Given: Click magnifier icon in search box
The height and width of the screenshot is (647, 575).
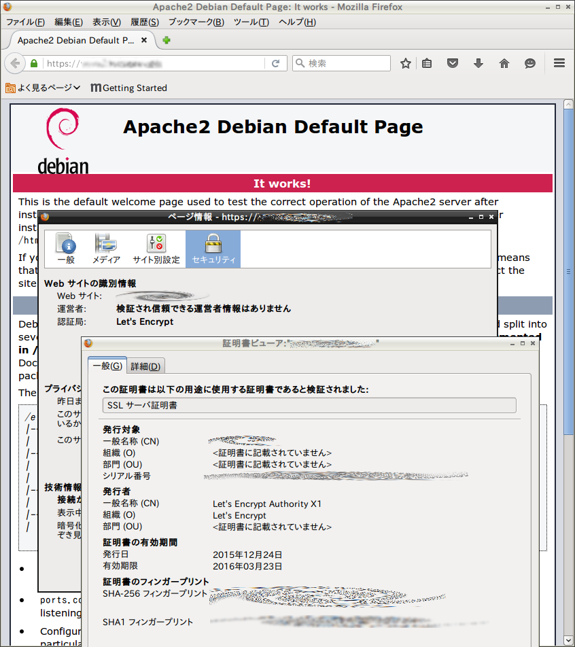Looking at the screenshot, I should [x=300, y=63].
